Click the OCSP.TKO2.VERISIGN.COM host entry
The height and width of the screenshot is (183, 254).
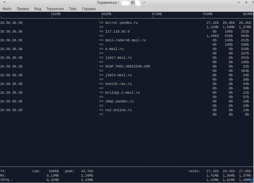[x=128, y=66]
